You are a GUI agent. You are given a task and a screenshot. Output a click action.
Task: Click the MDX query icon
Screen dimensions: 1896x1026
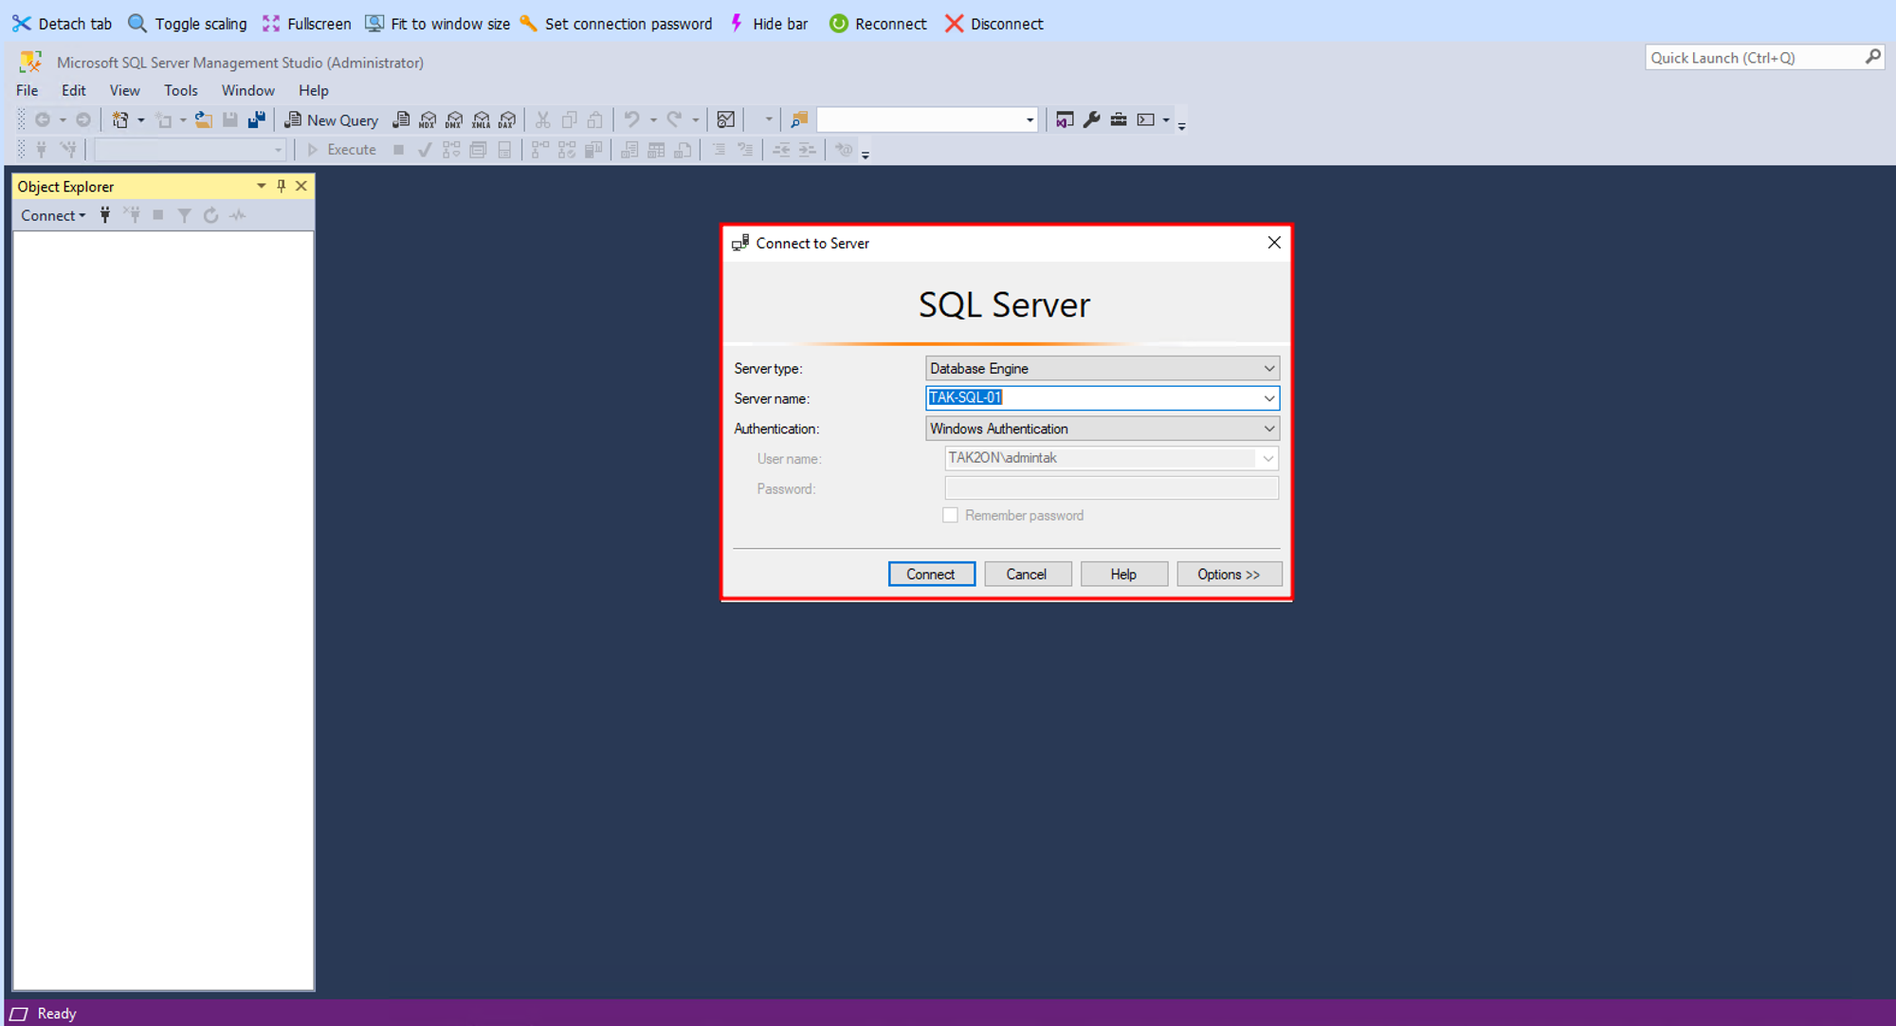click(x=428, y=119)
